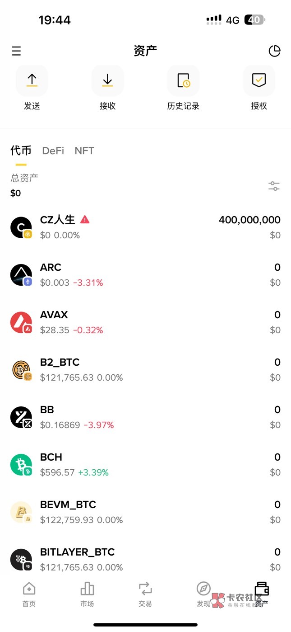
Task: Open the hamburger menu icon
Action: tap(16, 51)
